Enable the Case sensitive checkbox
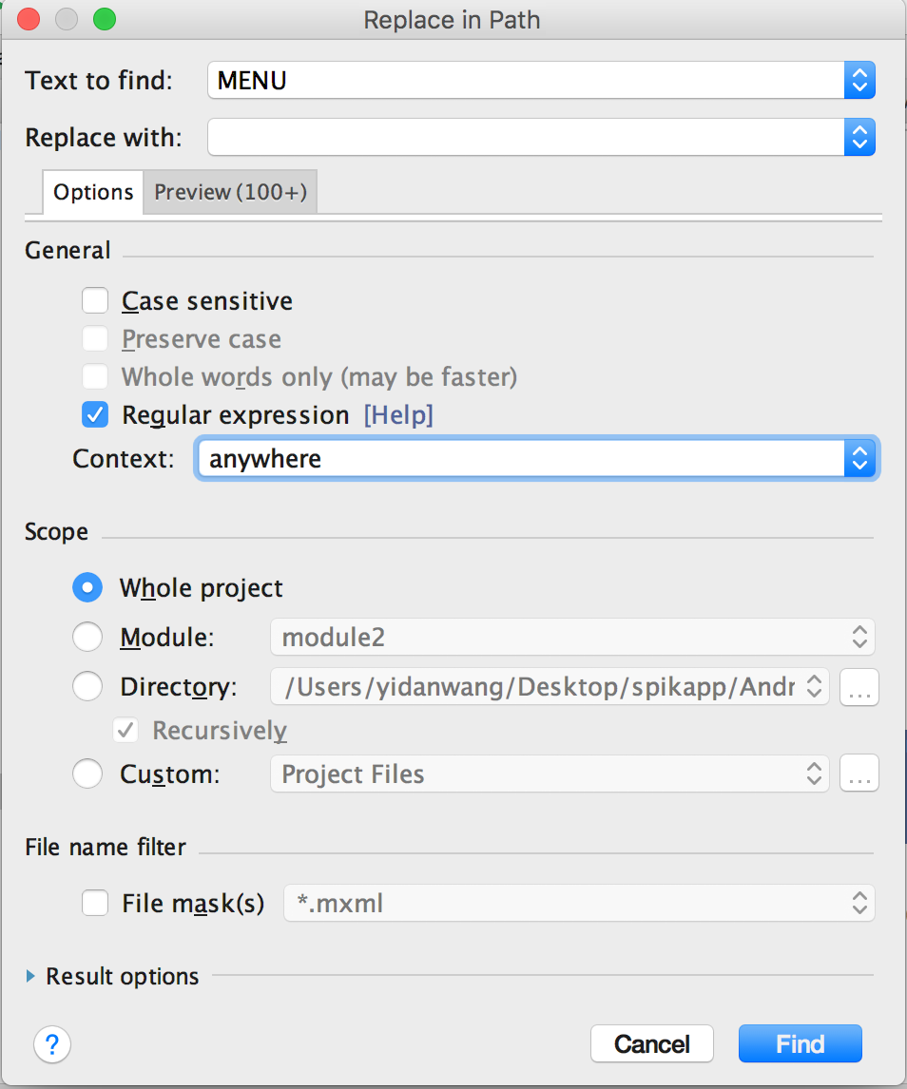This screenshot has height=1089, width=907. [x=95, y=301]
